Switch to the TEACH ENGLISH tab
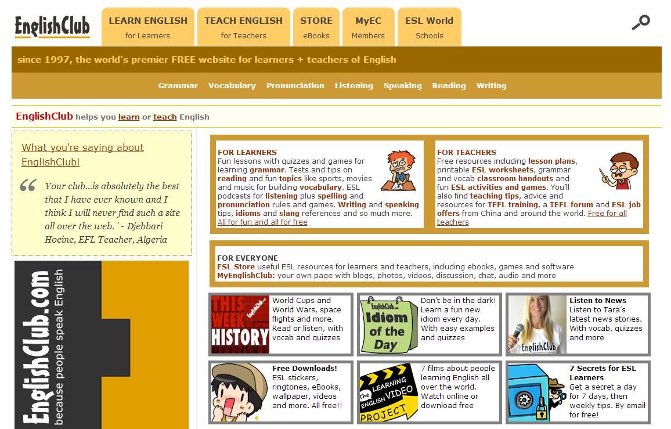671x429 pixels. tap(243, 27)
